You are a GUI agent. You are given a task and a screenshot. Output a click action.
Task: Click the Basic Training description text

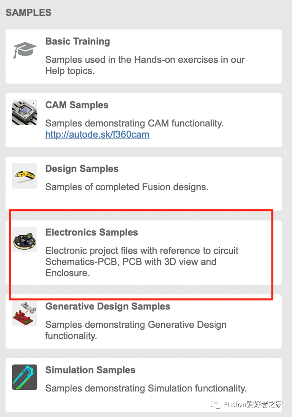pos(145,65)
